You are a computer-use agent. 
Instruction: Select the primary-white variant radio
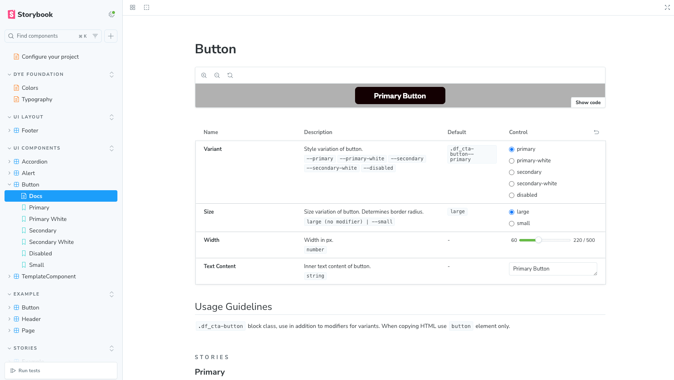511,161
